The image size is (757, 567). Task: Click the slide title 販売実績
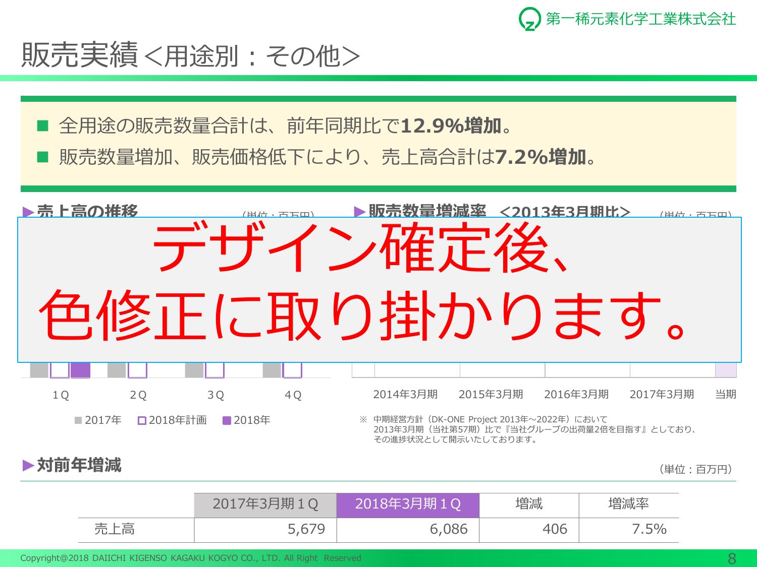coord(79,54)
